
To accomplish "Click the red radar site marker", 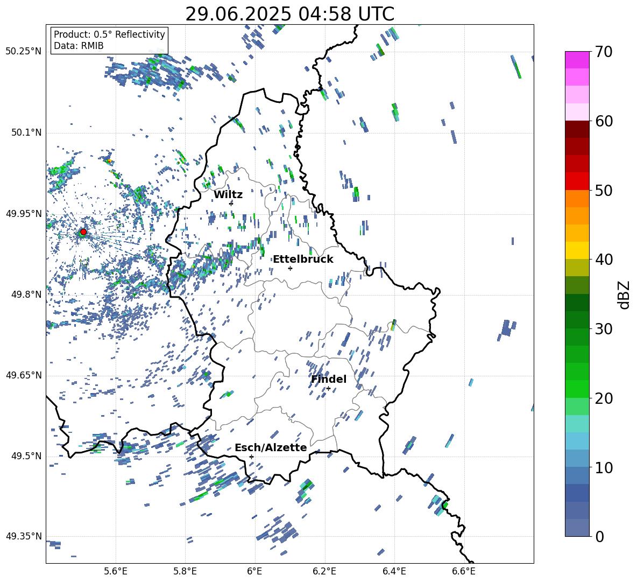I will pos(83,232).
